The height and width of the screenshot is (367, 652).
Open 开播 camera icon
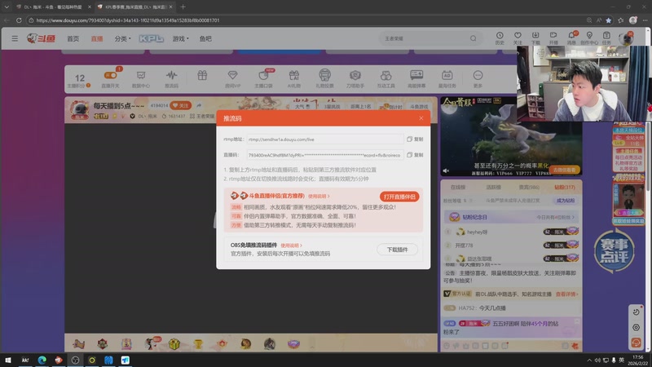click(553, 38)
